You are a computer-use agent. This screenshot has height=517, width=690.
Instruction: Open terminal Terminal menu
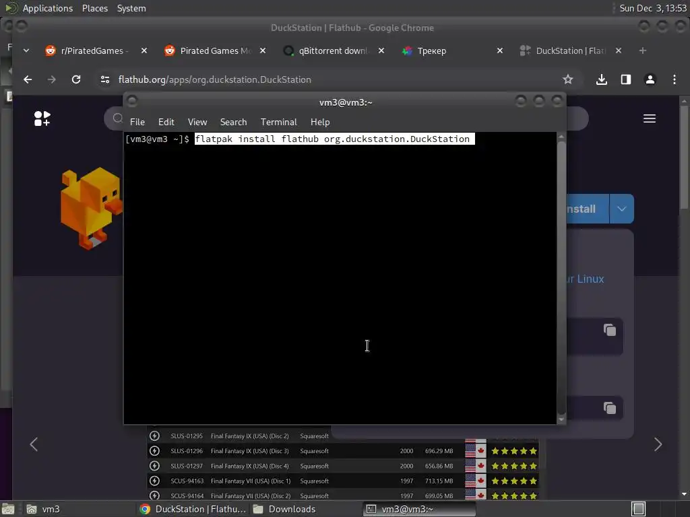pyautogui.click(x=278, y=123)
